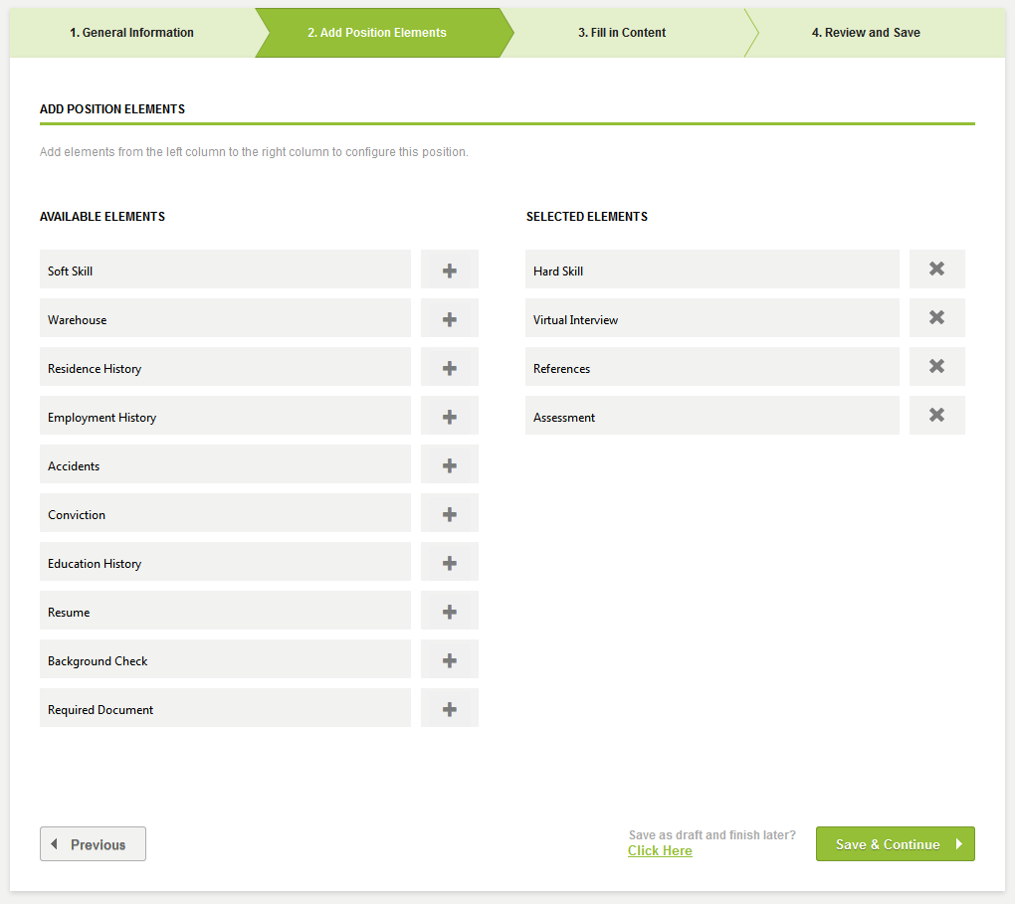Click Save & Continue button
1015x904 pixels.
coord(896,843)
